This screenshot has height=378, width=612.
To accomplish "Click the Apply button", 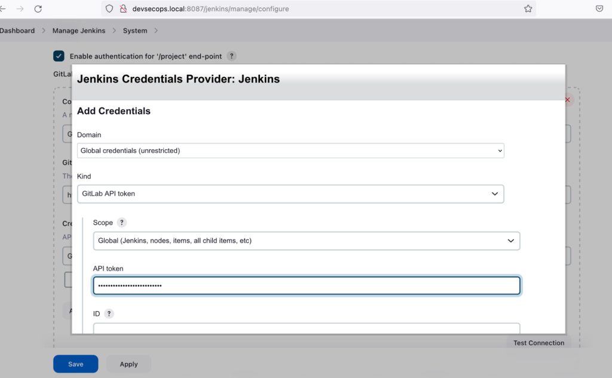I will pyautogui.click(x=128, y=364).
